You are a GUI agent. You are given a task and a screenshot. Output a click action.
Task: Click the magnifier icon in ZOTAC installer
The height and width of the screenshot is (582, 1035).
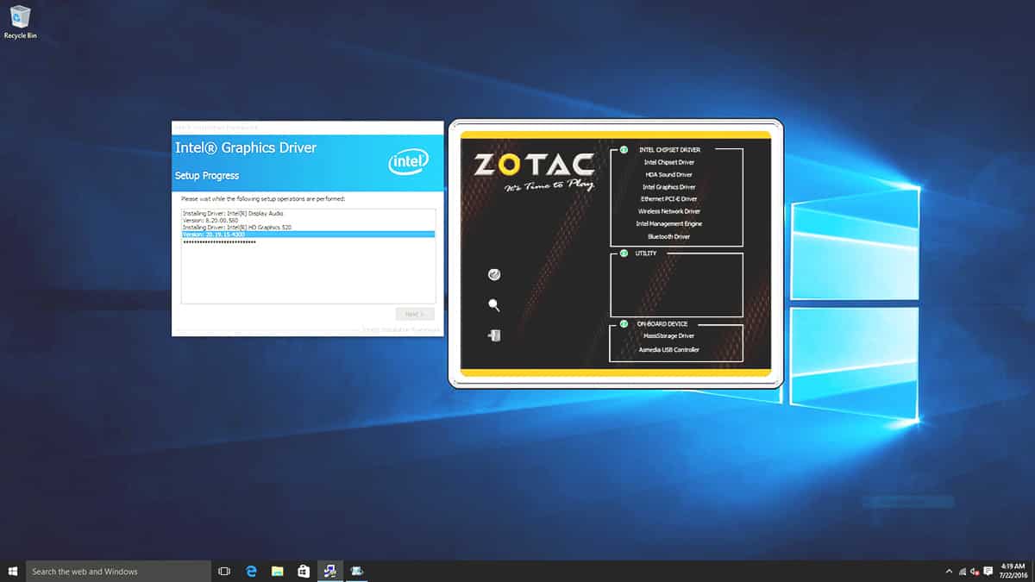tap(494, 305)
